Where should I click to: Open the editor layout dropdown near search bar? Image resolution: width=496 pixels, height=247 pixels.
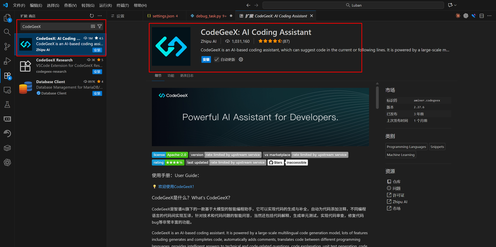coord(452,5)
